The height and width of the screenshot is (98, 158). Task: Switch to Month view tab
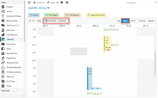tap(133, 21)
